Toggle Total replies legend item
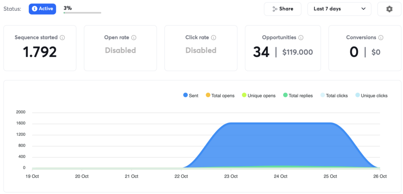The height and width of the screenshot is (194, 403). [298, 96]
